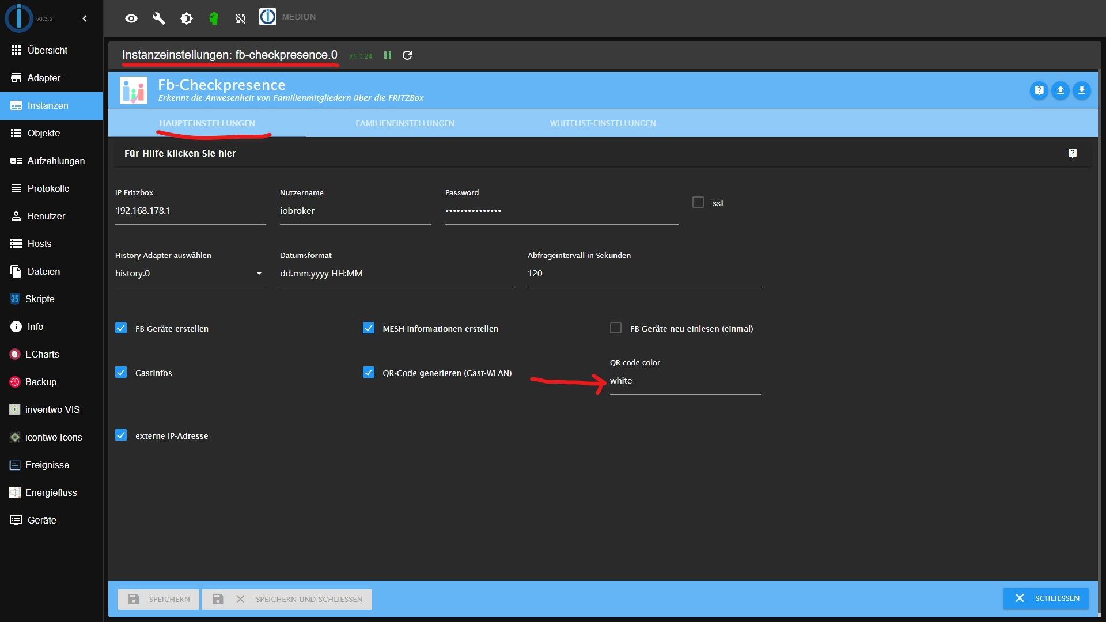Screen dimensions: 1106x622
Task: Open Instanzen section from sidebar
Action: (48, 105)
